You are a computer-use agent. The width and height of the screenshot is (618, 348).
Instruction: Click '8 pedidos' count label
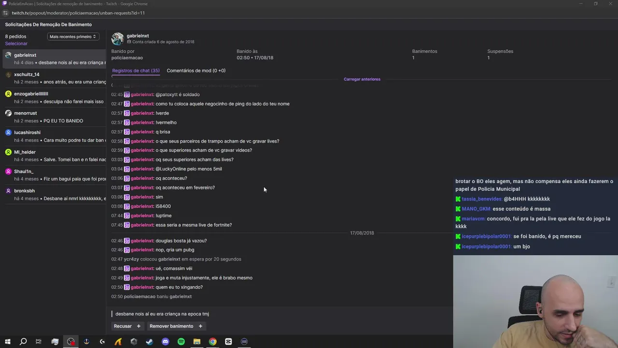point(16,36)
